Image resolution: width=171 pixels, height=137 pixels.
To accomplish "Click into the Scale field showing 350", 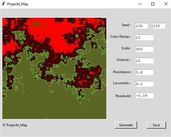I will coord(144,49).
